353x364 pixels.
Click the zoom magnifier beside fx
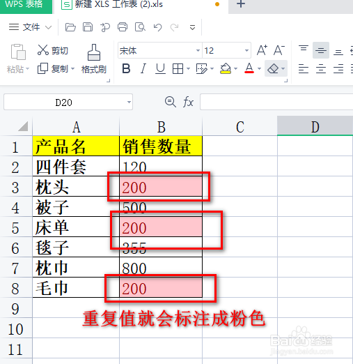pyautogui.click(x=171, y=102)
